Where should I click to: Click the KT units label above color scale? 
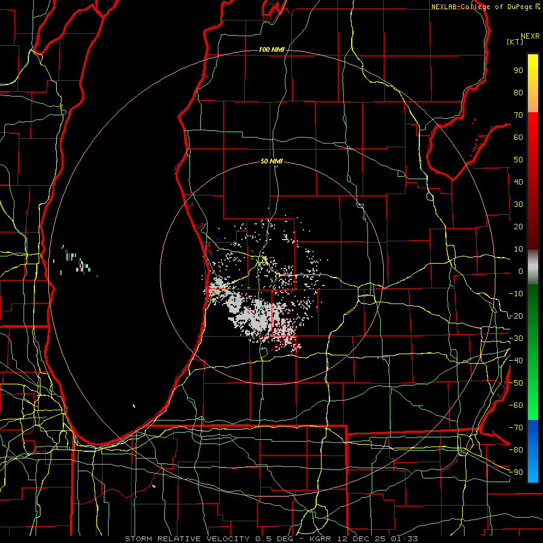(515, 42)
